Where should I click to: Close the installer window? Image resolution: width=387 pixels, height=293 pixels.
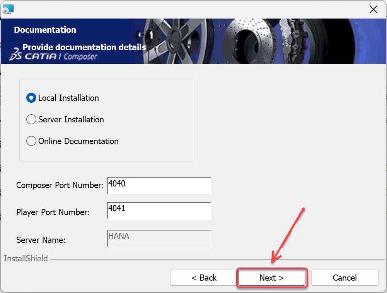pyautogui.click(x=373, y=9)
